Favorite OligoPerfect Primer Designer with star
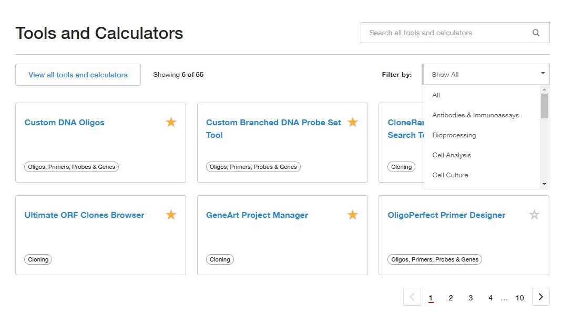 535,215
